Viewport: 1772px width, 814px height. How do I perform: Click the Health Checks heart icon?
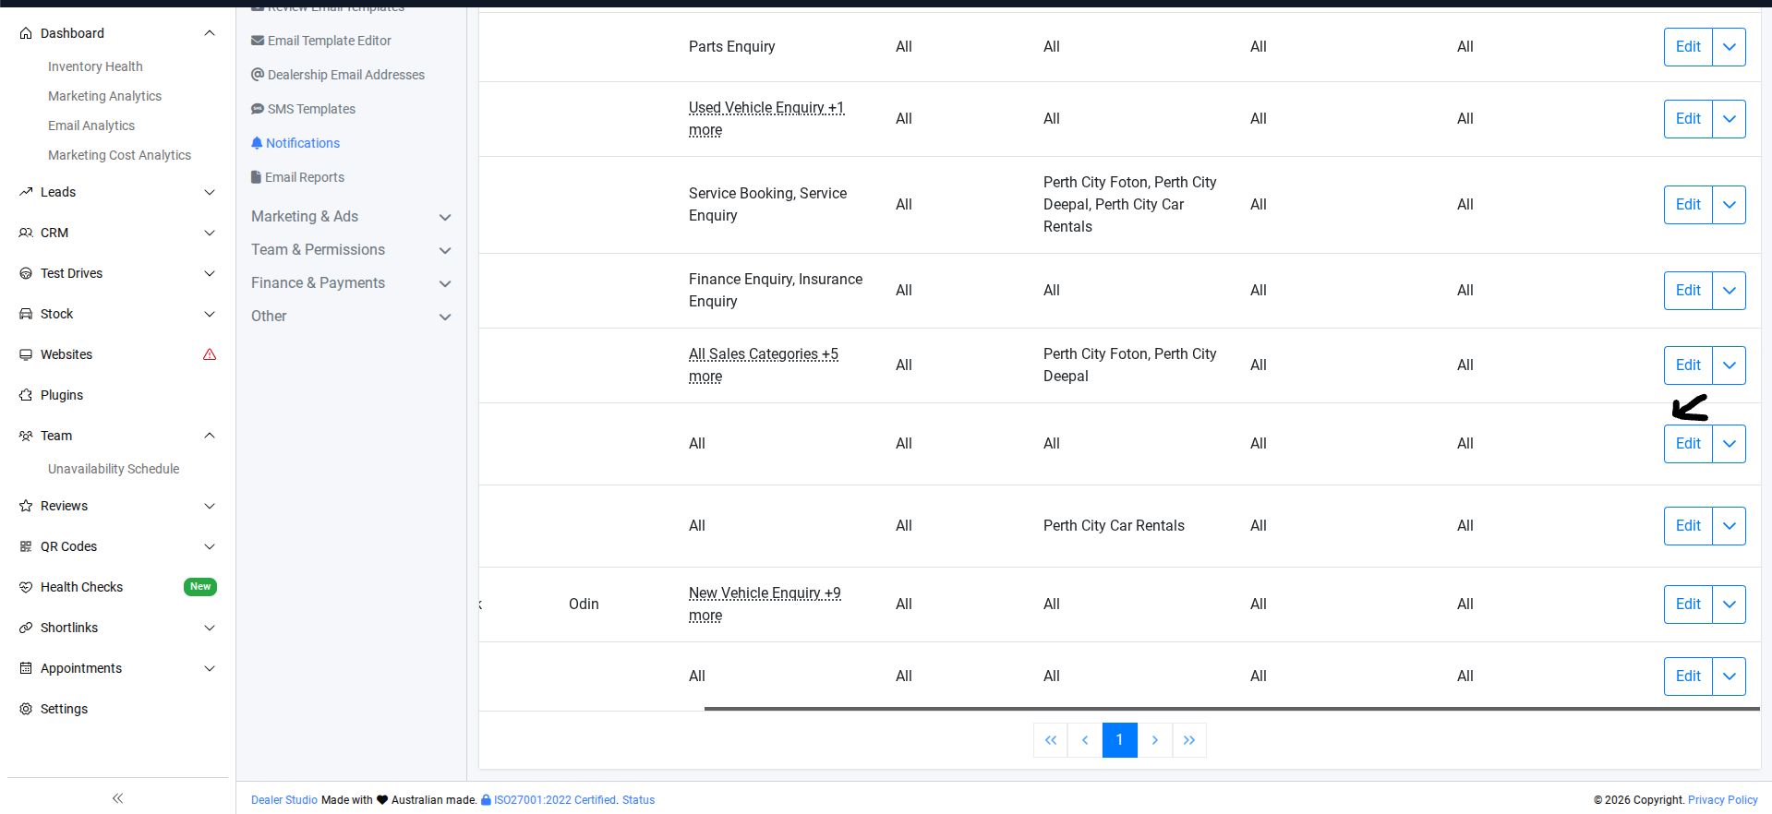26,587
